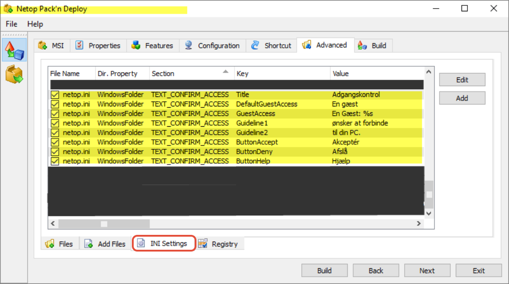509x284 pixels.
Task: Click the Shortcut tab arrow icon
Action: tap(255, 46)
